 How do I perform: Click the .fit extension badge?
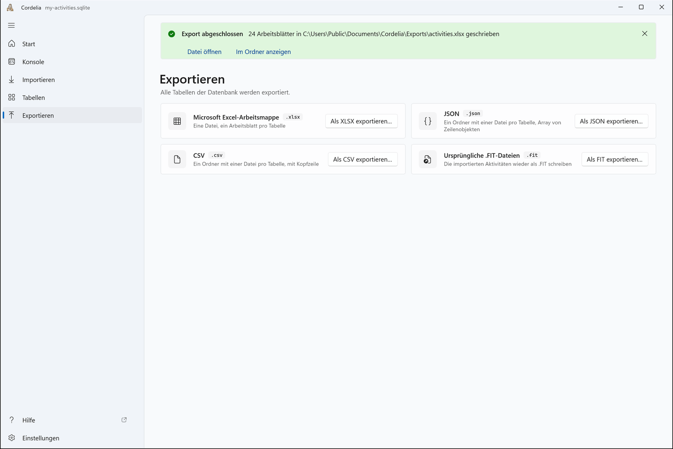532,155
